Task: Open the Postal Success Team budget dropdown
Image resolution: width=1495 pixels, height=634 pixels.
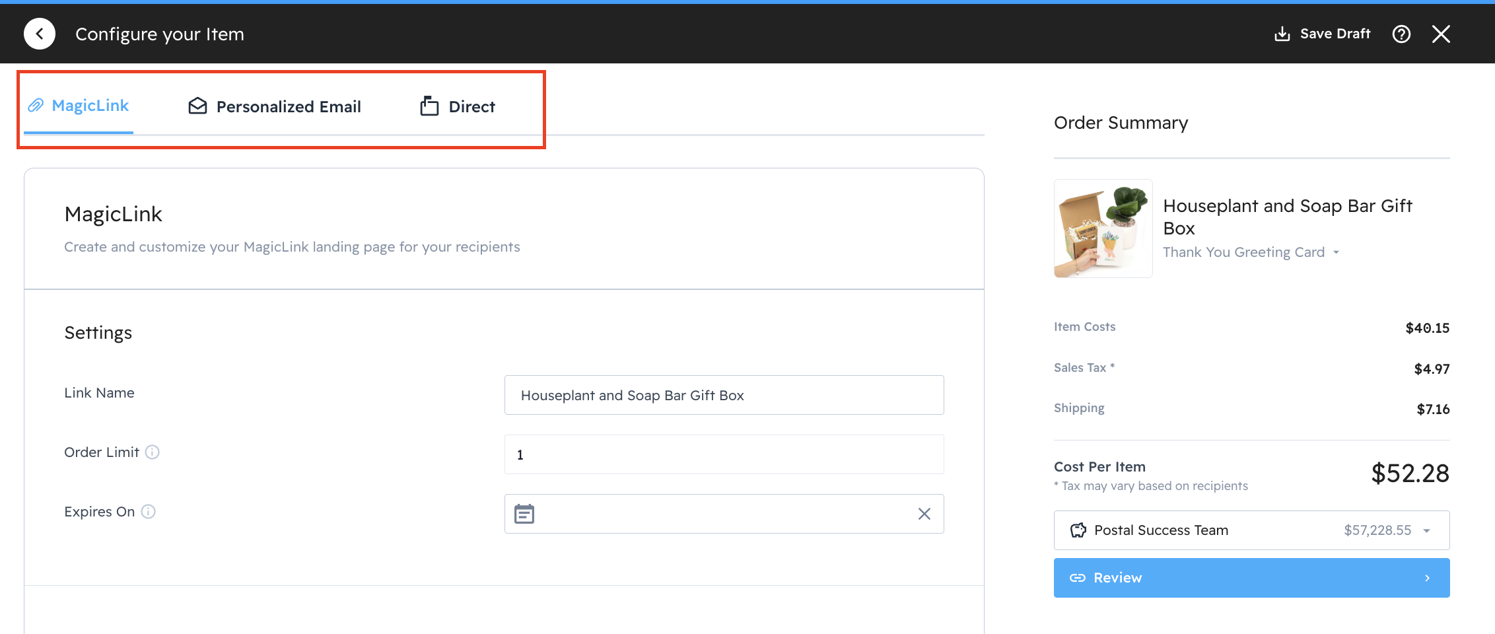Action: (1426, 530)
